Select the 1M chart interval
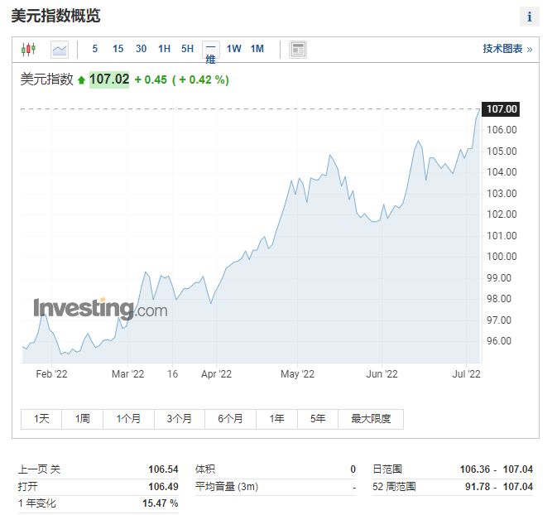The image size is (557, 515). (257, 49)
